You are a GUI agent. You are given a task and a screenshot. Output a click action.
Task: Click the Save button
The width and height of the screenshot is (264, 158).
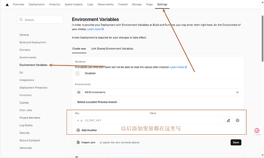click(x=236, y=142)
